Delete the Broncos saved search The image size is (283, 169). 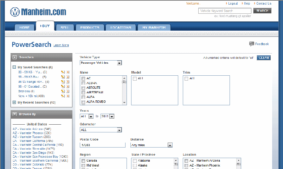point(68,91)
